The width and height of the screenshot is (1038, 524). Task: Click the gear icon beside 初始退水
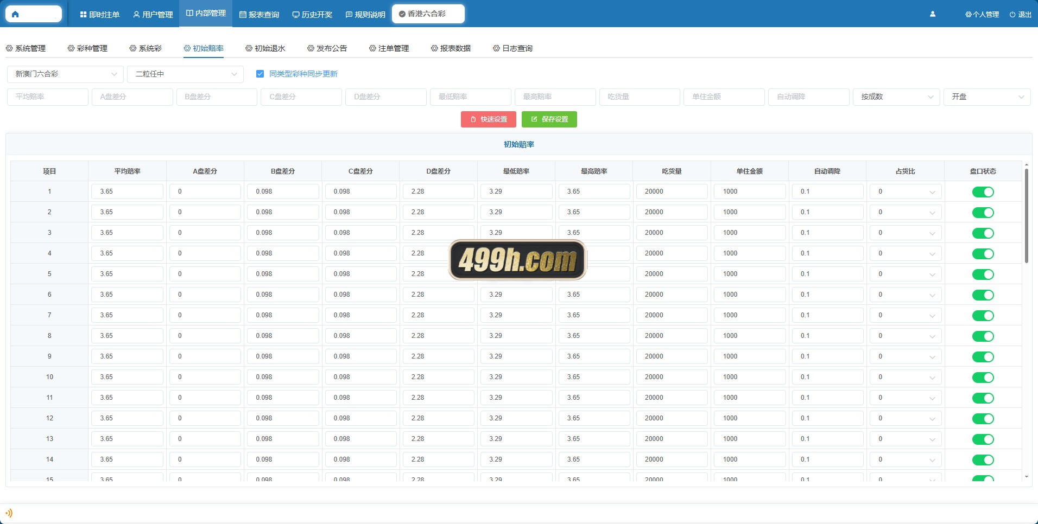coord(249,48)
